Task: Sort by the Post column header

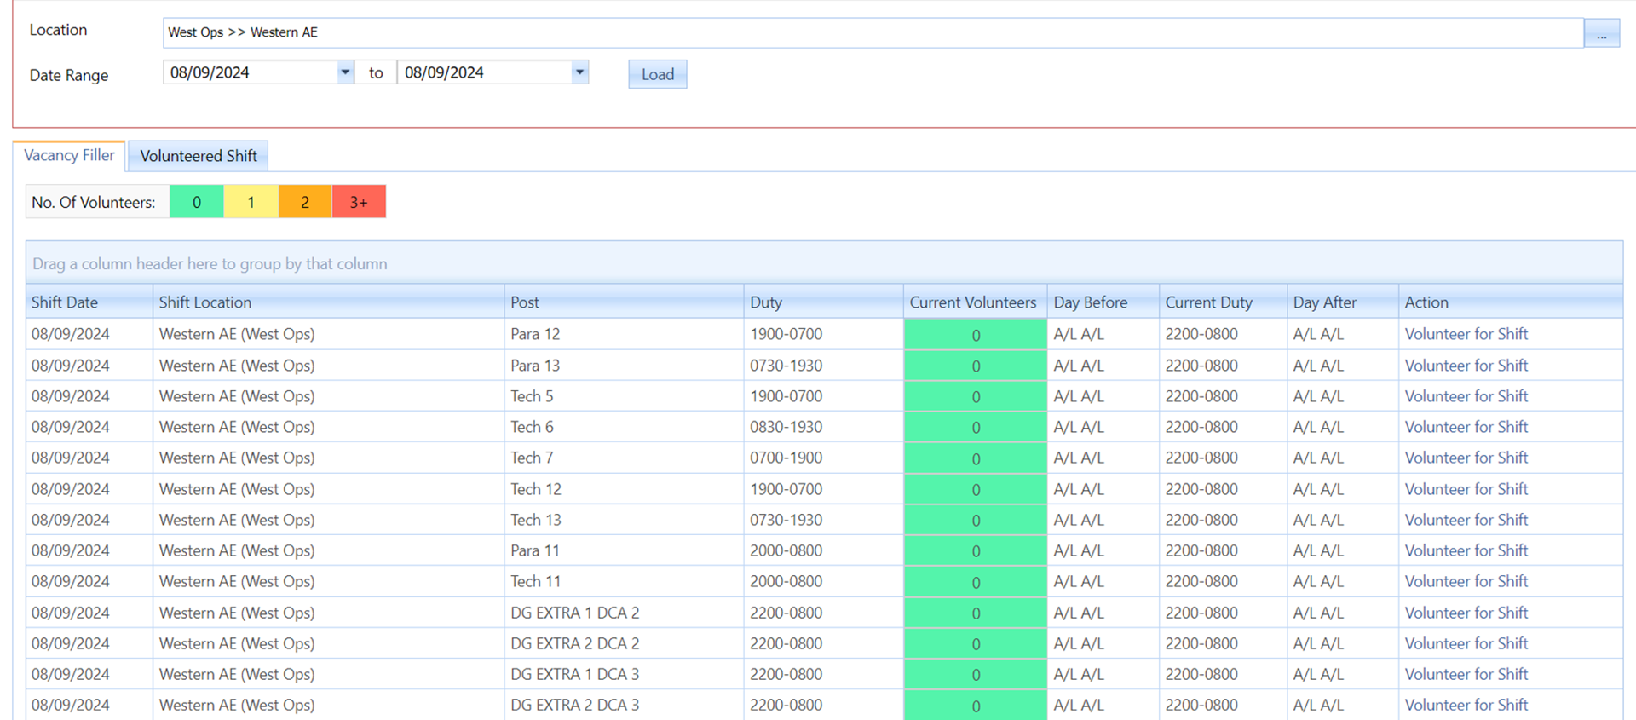Action: pos(525,302)
